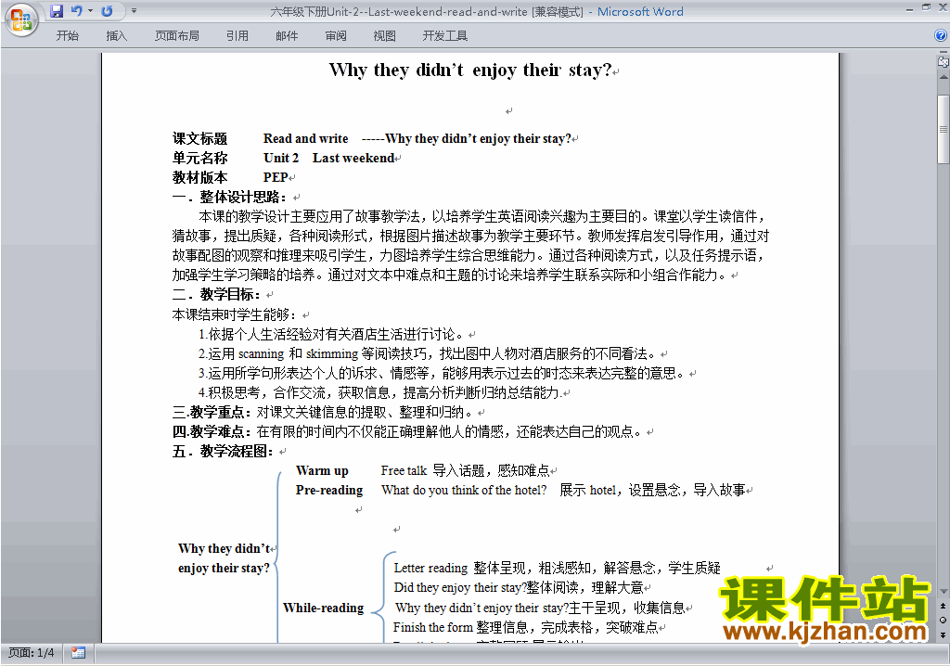The image size is (950, 666).
Task: Click the heading 一. 整体设计思路:
Action: click(x=230, y=197)
